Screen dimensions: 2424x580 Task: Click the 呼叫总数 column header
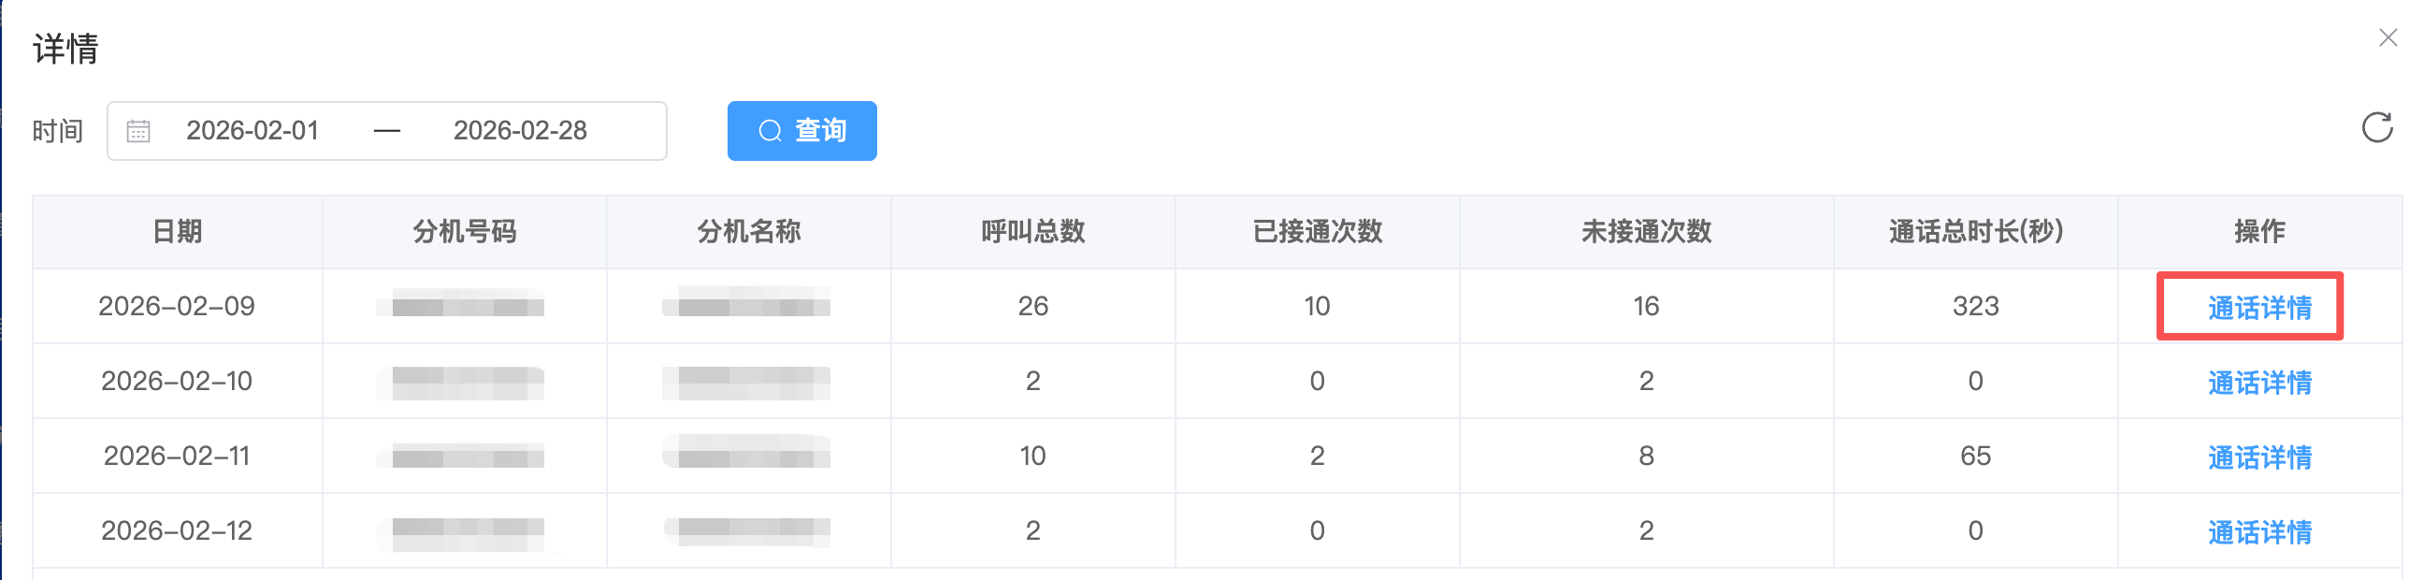(x=1033, y=232)
